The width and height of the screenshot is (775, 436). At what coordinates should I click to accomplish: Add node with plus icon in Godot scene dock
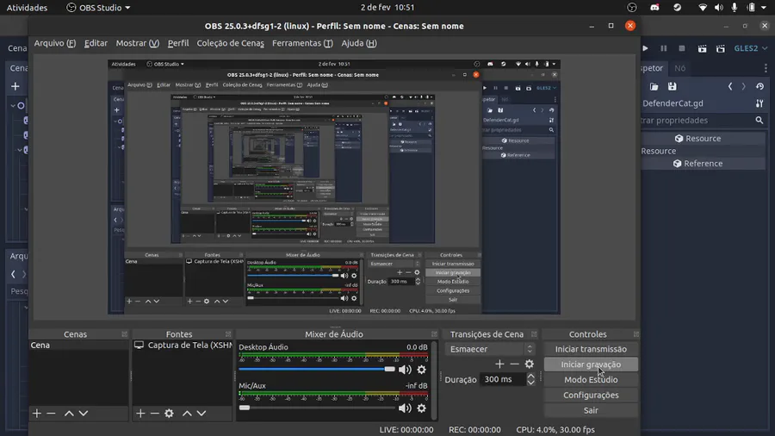(15, 86)
